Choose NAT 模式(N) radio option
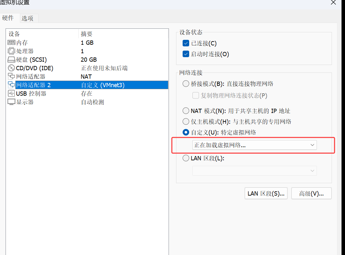This screenshot has width=345, height=255. 186,111
